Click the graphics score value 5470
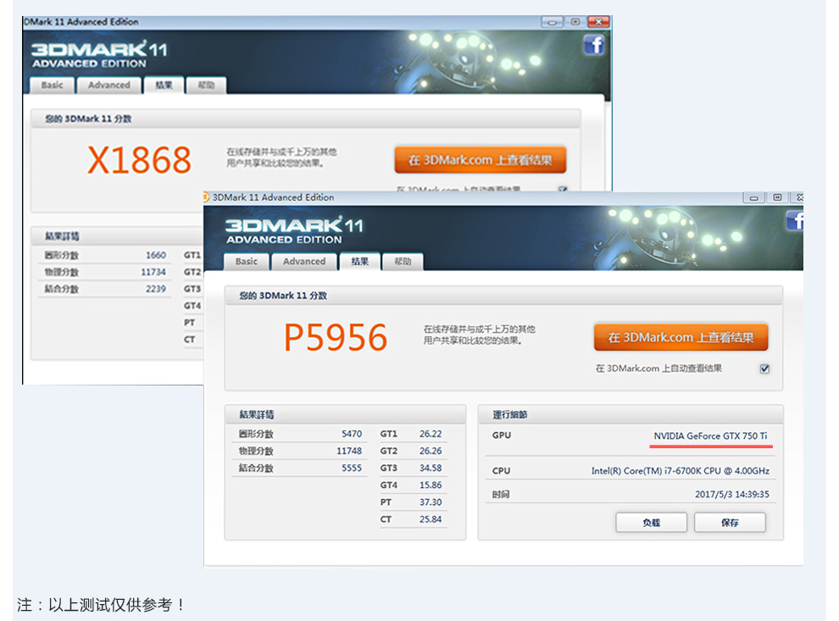 [352, 434]
